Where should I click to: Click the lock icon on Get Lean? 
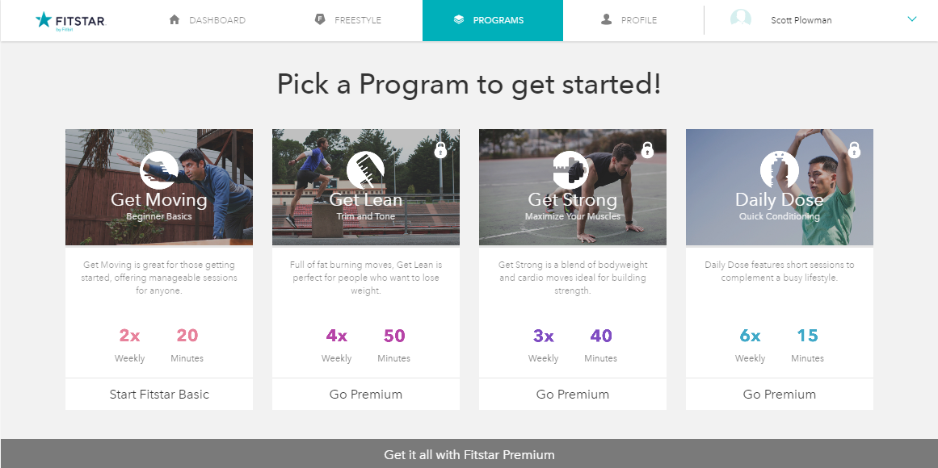tap(440, 149)
